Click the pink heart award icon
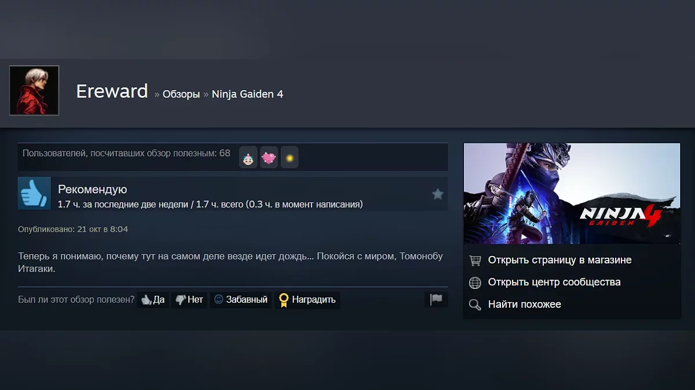695x390 pixels. [269, 157]
